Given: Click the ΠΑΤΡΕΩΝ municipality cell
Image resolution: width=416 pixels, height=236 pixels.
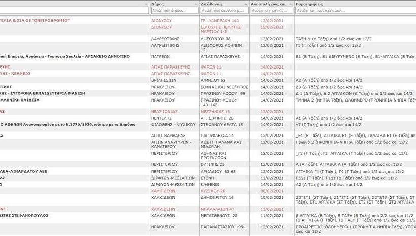Looking at the screenshot, I should (x=160, y=56).
